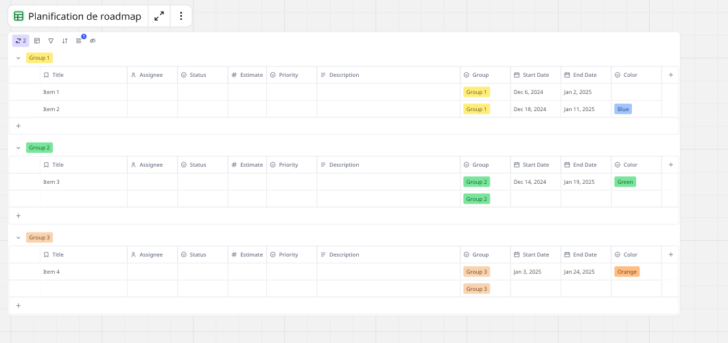The height and width of the screenshot is (343, 728).
Task: Open the three-dot more options menu
Action: tap(181, 16)
